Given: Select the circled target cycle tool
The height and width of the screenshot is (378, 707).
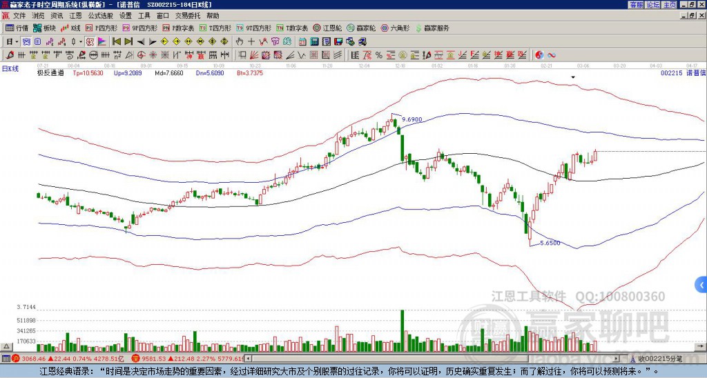Looking at the screenshot, I should [141, 55].
